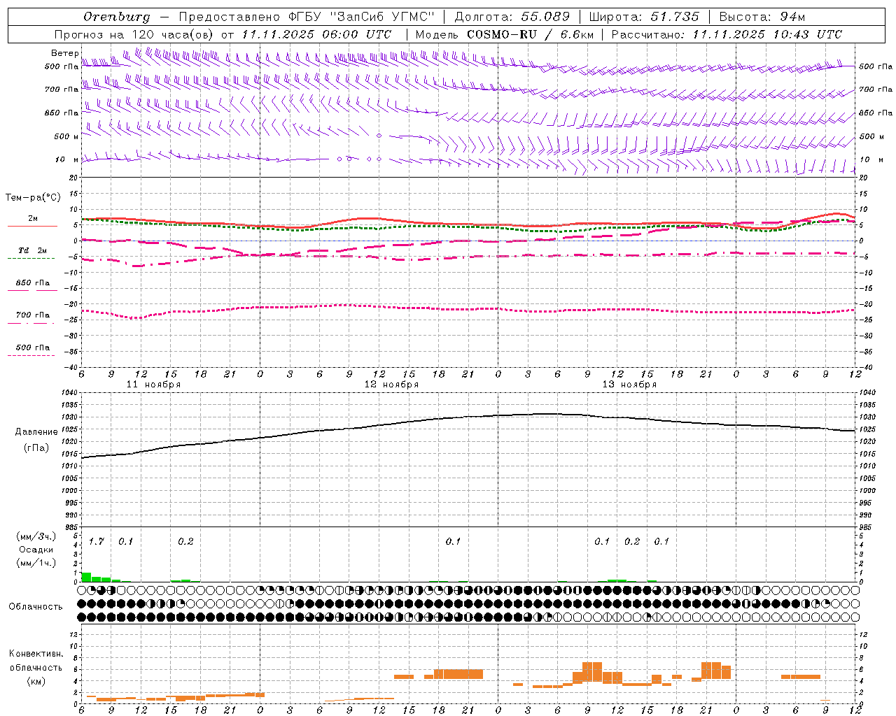
Task: Click the (мм/3ч.) precipitation unit label
Action: click(36, 536)
